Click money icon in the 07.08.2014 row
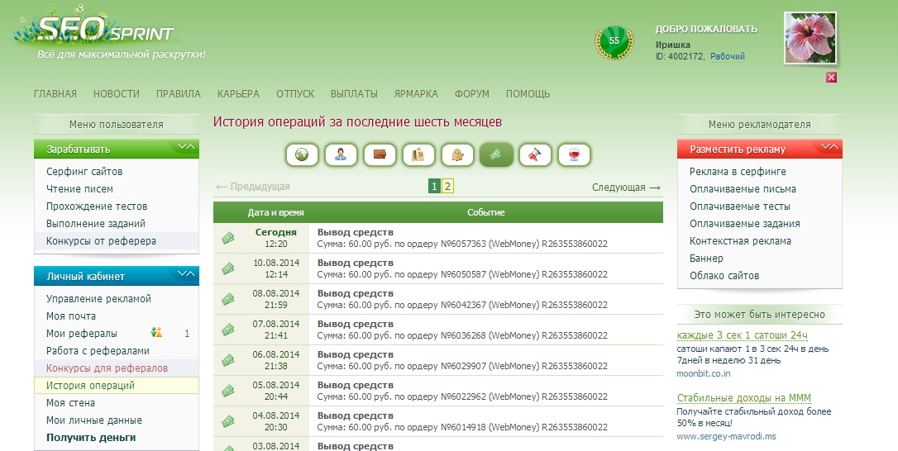This screenshot has width=898, height=451. pyautogui.click(x=228, y=330)
